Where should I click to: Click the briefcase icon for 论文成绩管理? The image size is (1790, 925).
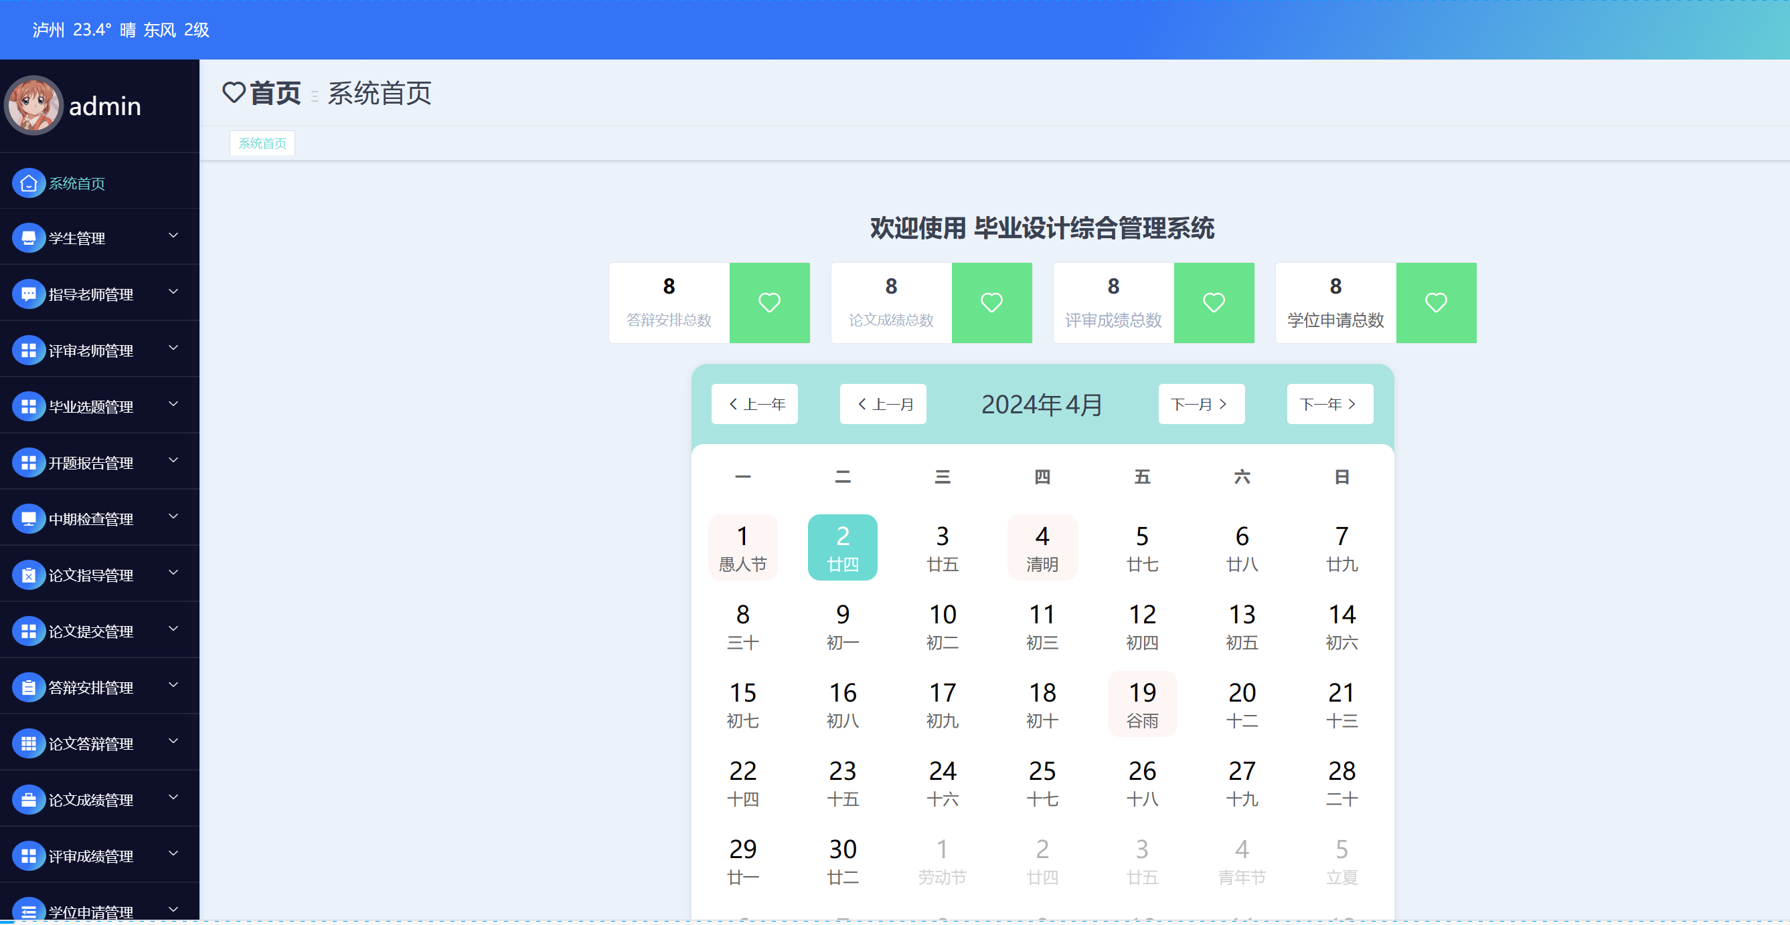29,800
